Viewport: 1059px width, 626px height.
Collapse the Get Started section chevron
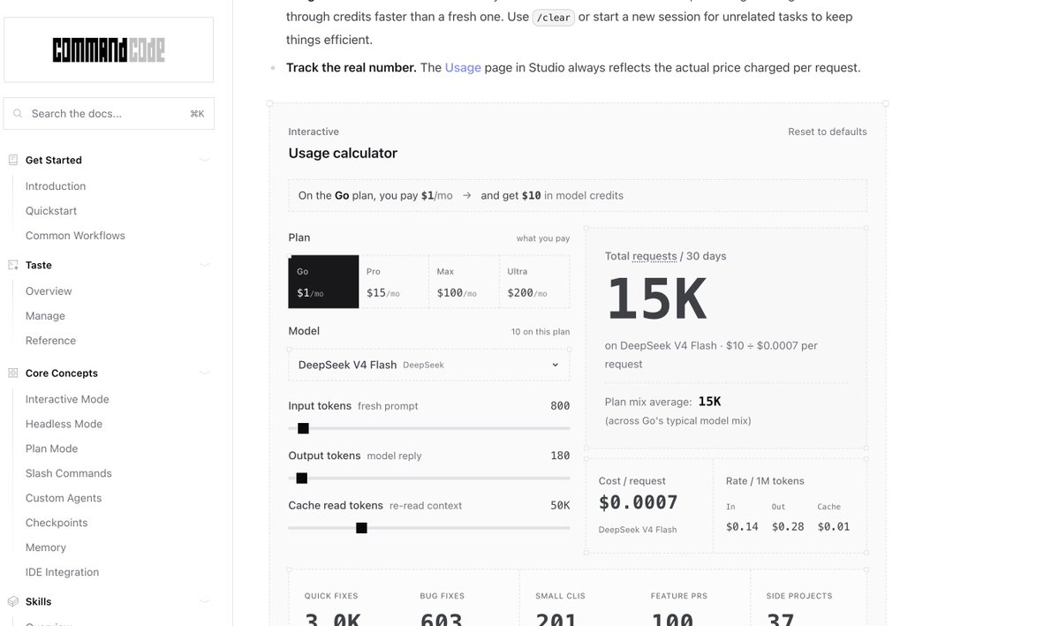click(205, 160)
